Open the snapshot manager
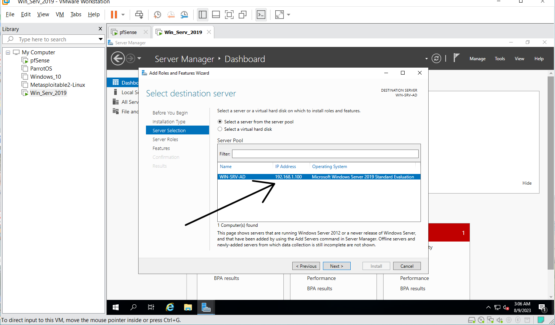The width and height of the screenshot is (555, 325). 184,15
